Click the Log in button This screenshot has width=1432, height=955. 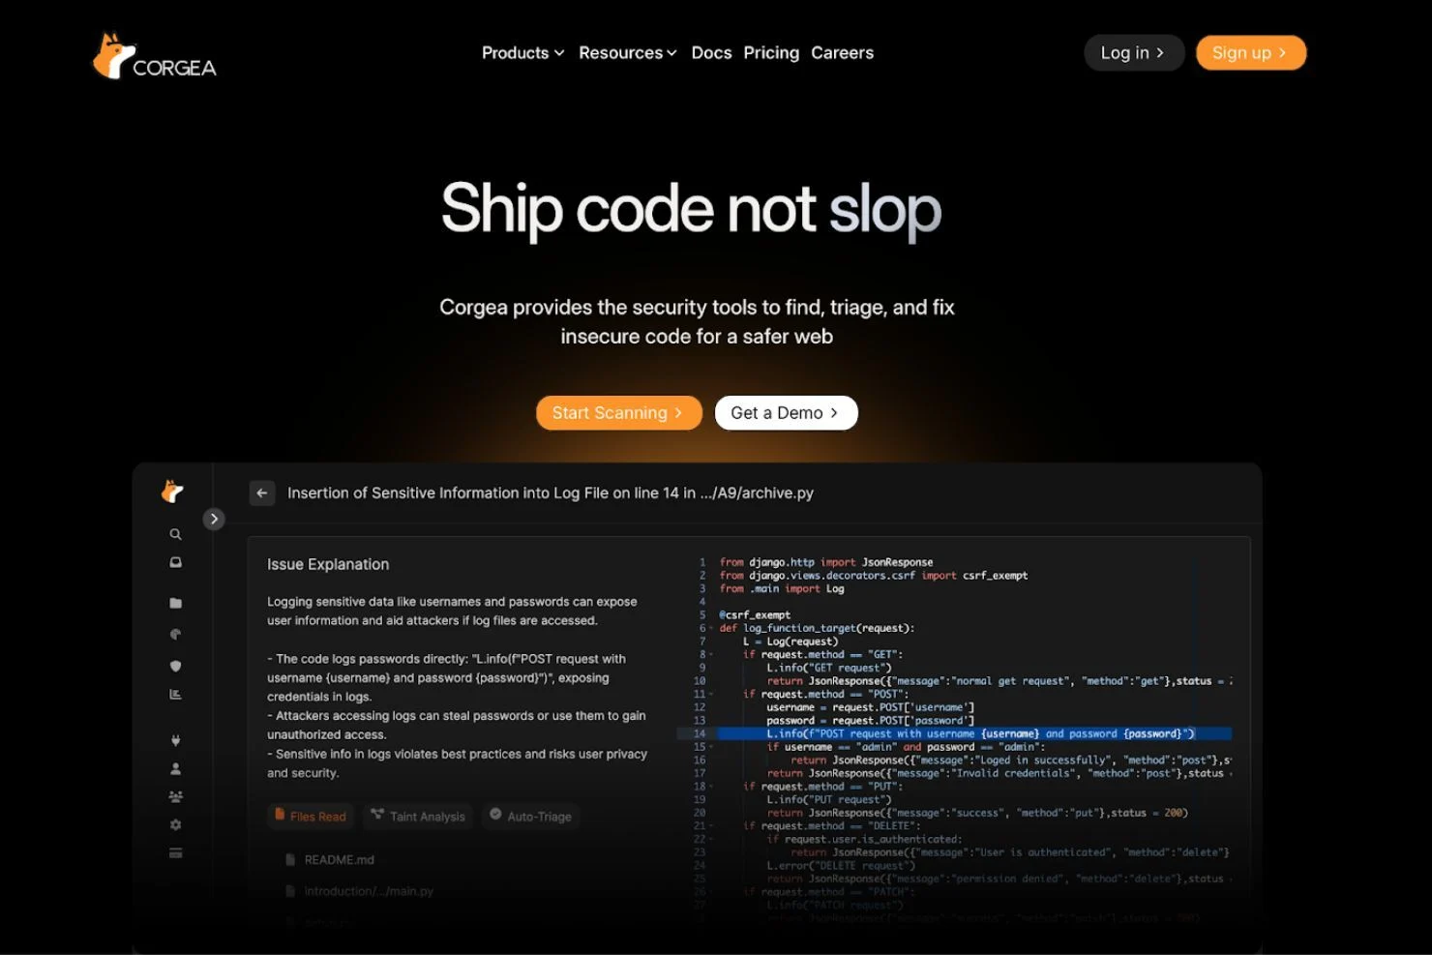(1134, 53)
